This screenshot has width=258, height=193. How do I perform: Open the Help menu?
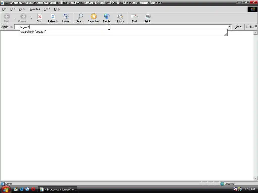(57, 9)
